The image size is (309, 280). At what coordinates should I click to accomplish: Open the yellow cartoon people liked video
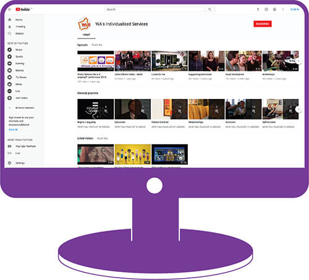[x=133, y=155]
